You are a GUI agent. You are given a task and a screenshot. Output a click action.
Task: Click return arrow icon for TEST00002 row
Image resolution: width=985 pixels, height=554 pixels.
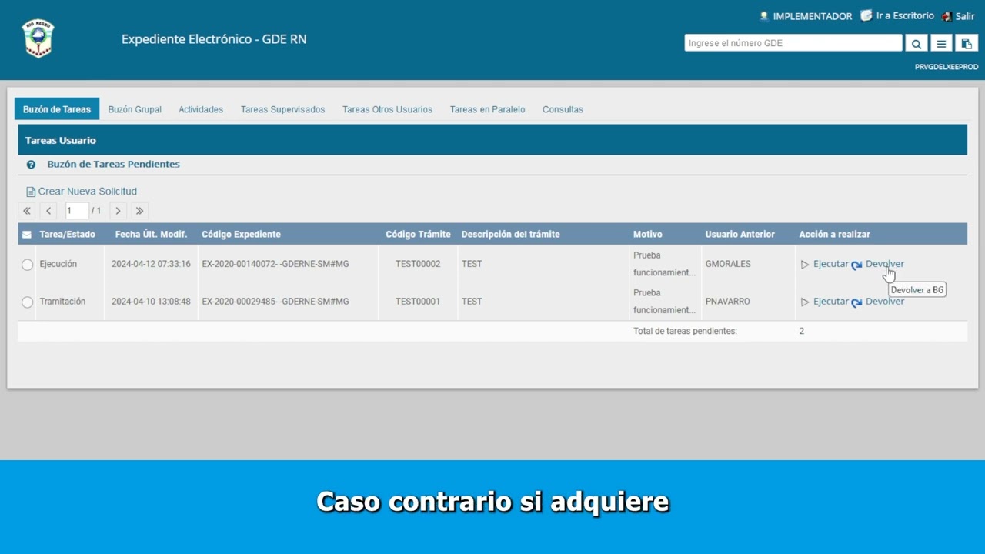(x=856, y=265)
